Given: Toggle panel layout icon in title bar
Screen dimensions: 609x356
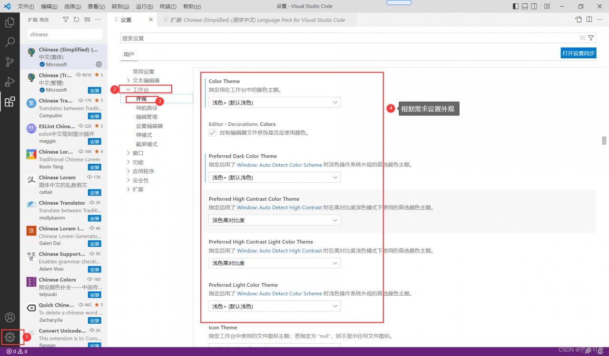Looking at the screenshot, I should click(x=525, y=6).
